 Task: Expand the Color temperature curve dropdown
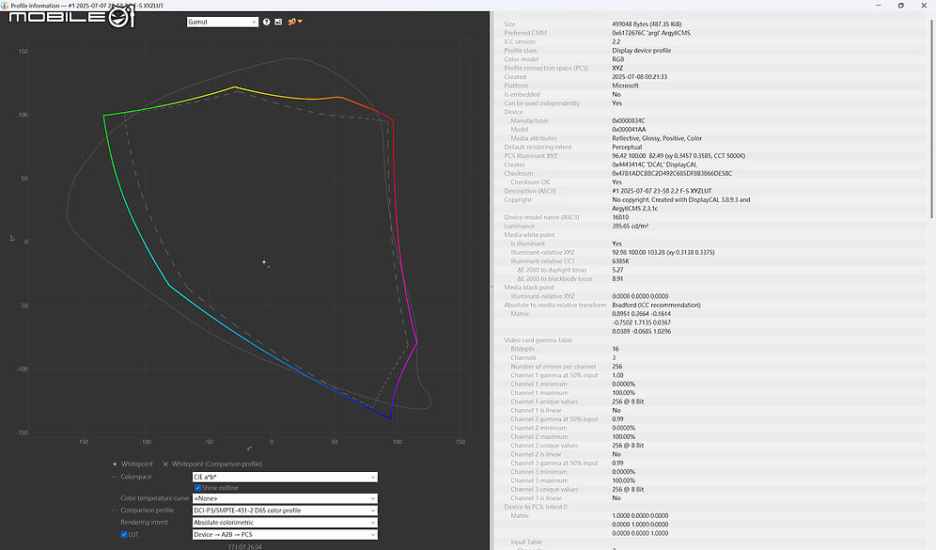point(285,498)
